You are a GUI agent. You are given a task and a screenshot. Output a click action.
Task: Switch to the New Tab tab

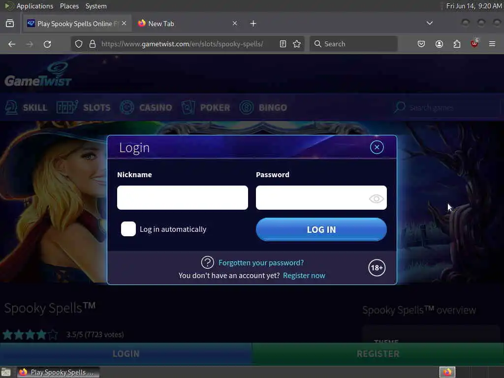pos(187,24)
